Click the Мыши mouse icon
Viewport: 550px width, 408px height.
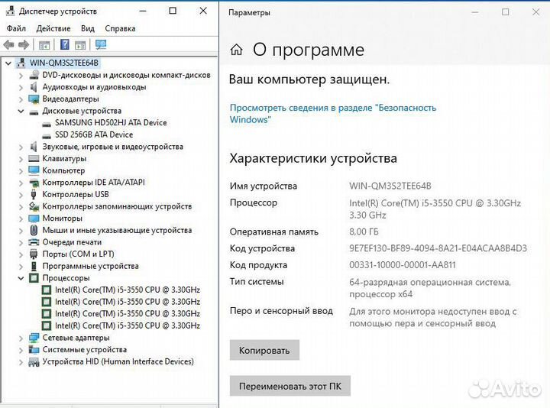pos(34,230)
